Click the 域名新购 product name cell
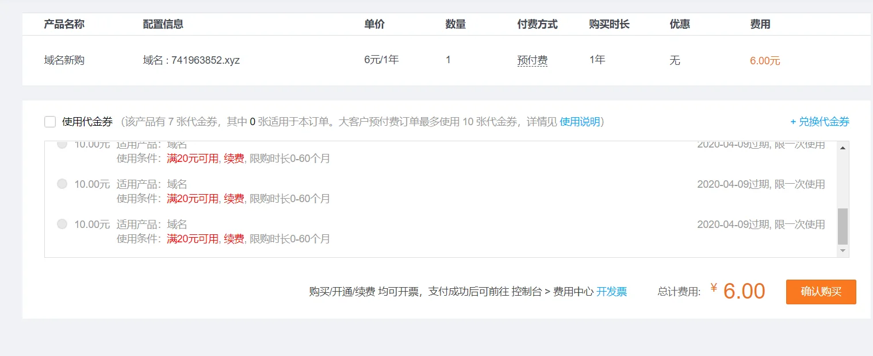The image size is (873, 356). point(64,60)
